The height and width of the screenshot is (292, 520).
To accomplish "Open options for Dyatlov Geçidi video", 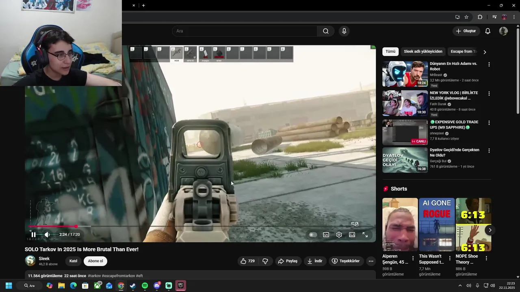I will click(489, 150).
